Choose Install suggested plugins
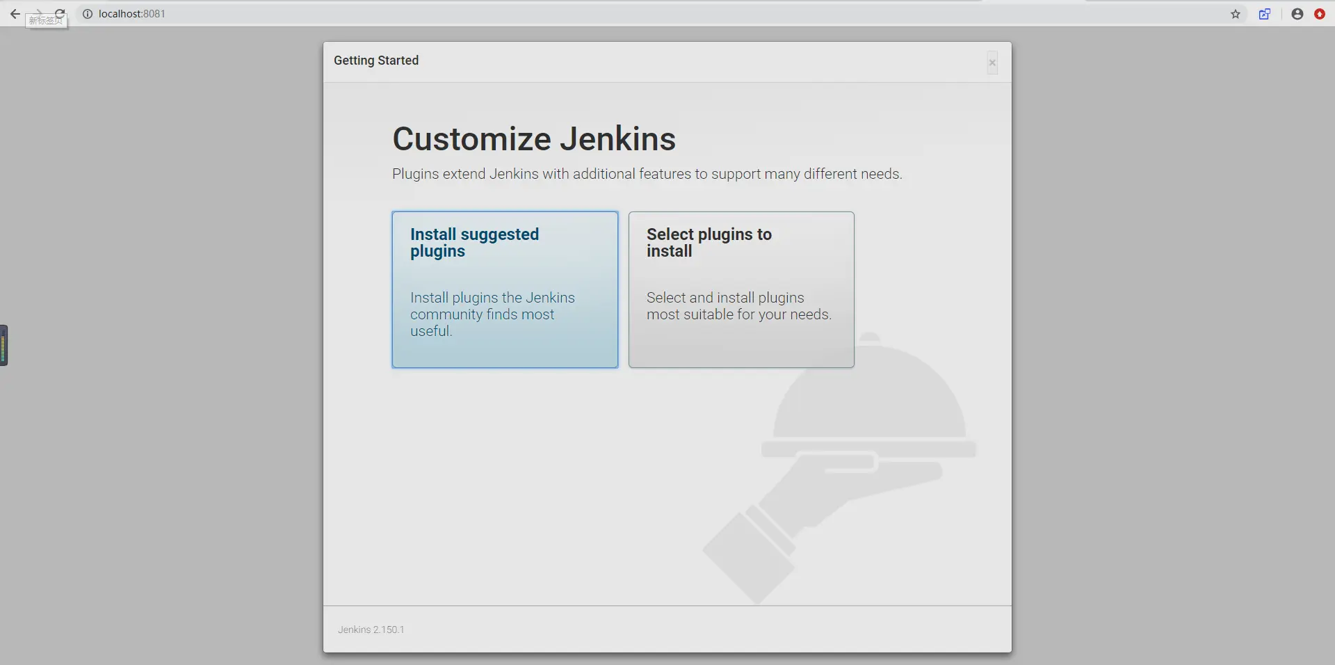The height and width of the screenshot is (665, 1335). (505, 289)
